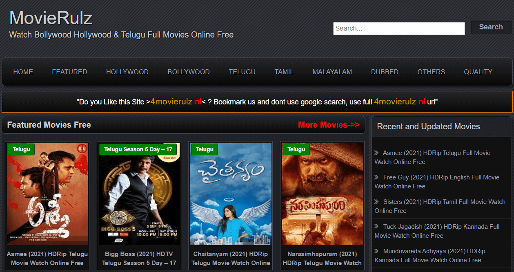This screenshot has width=514, height=272.
Task: Click inside the Search input field
Action: pos(398,29)
